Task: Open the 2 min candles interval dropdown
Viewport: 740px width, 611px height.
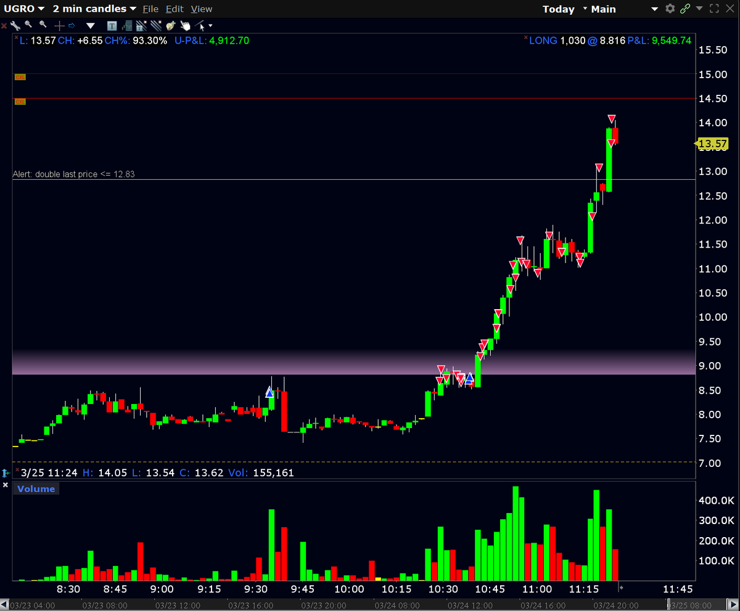Action: (94, 9)
